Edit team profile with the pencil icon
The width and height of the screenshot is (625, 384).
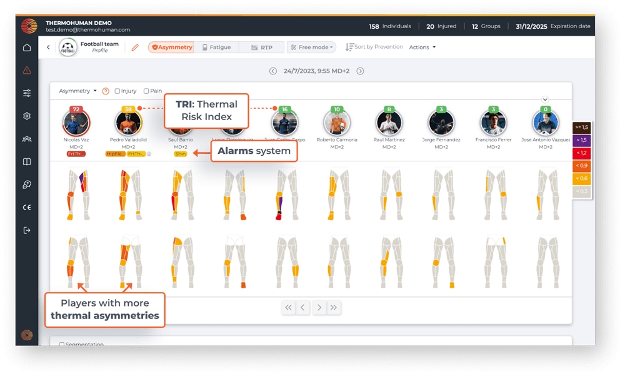[x=135, y=48]
